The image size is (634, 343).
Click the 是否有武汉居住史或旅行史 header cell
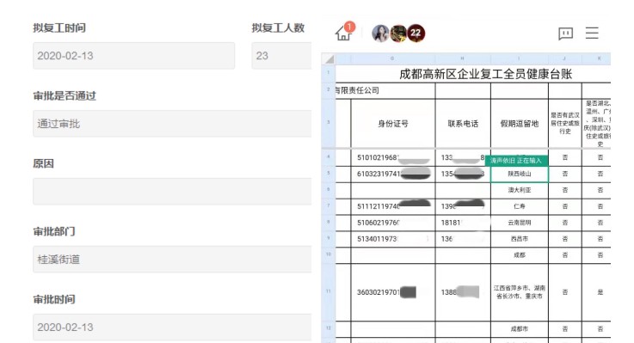pyautogui.click(x=565, y=124)
